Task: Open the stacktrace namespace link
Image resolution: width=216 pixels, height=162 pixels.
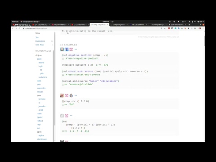Action: pos(42,139)
